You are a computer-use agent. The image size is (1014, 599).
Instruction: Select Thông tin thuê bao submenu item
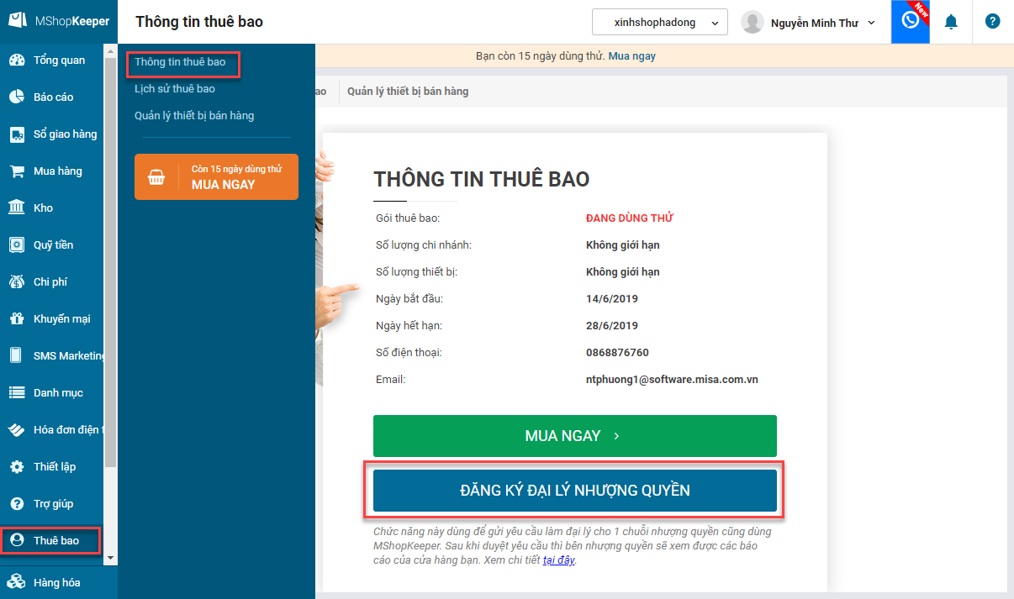(x=180, y=62)
